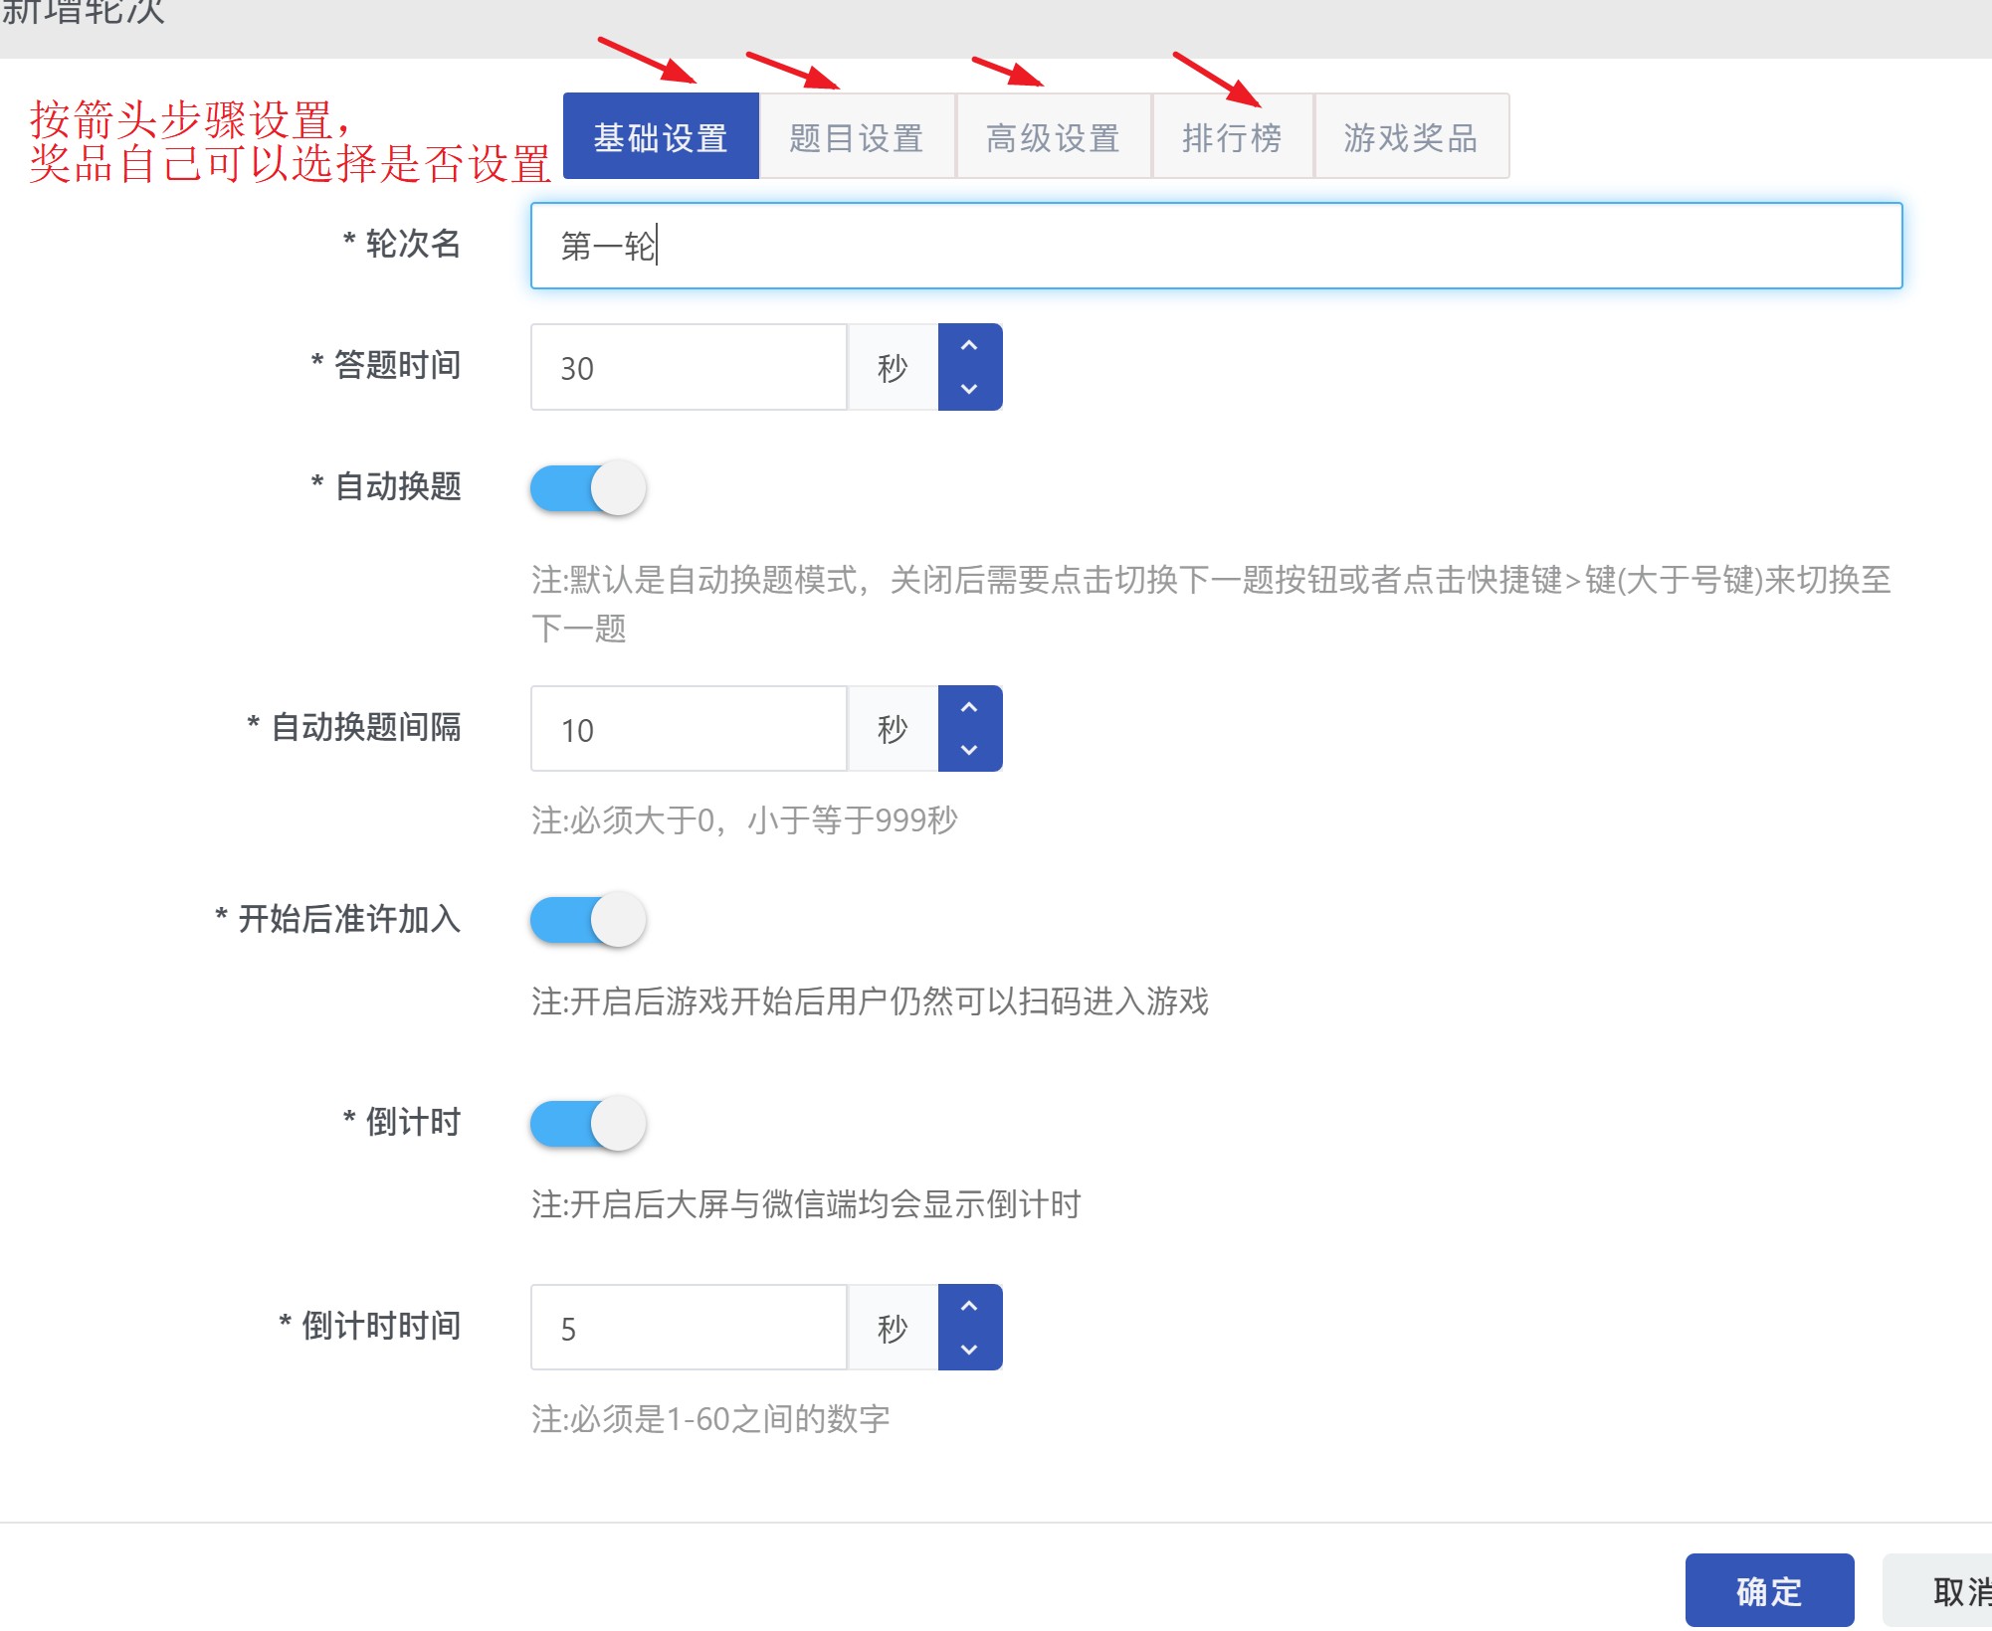Disable the 开始后准许加入 switch
This screenshot has width=1992, height=1631.
pos(588,920)
